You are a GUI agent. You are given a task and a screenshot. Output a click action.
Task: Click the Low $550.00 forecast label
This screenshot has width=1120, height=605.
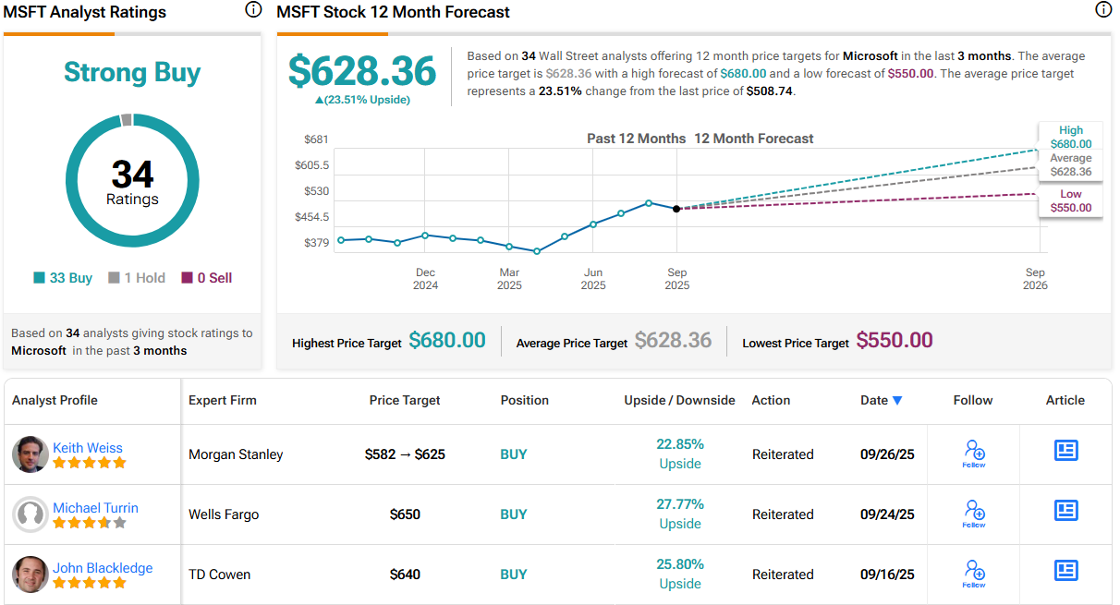(x=1070, y=200)
